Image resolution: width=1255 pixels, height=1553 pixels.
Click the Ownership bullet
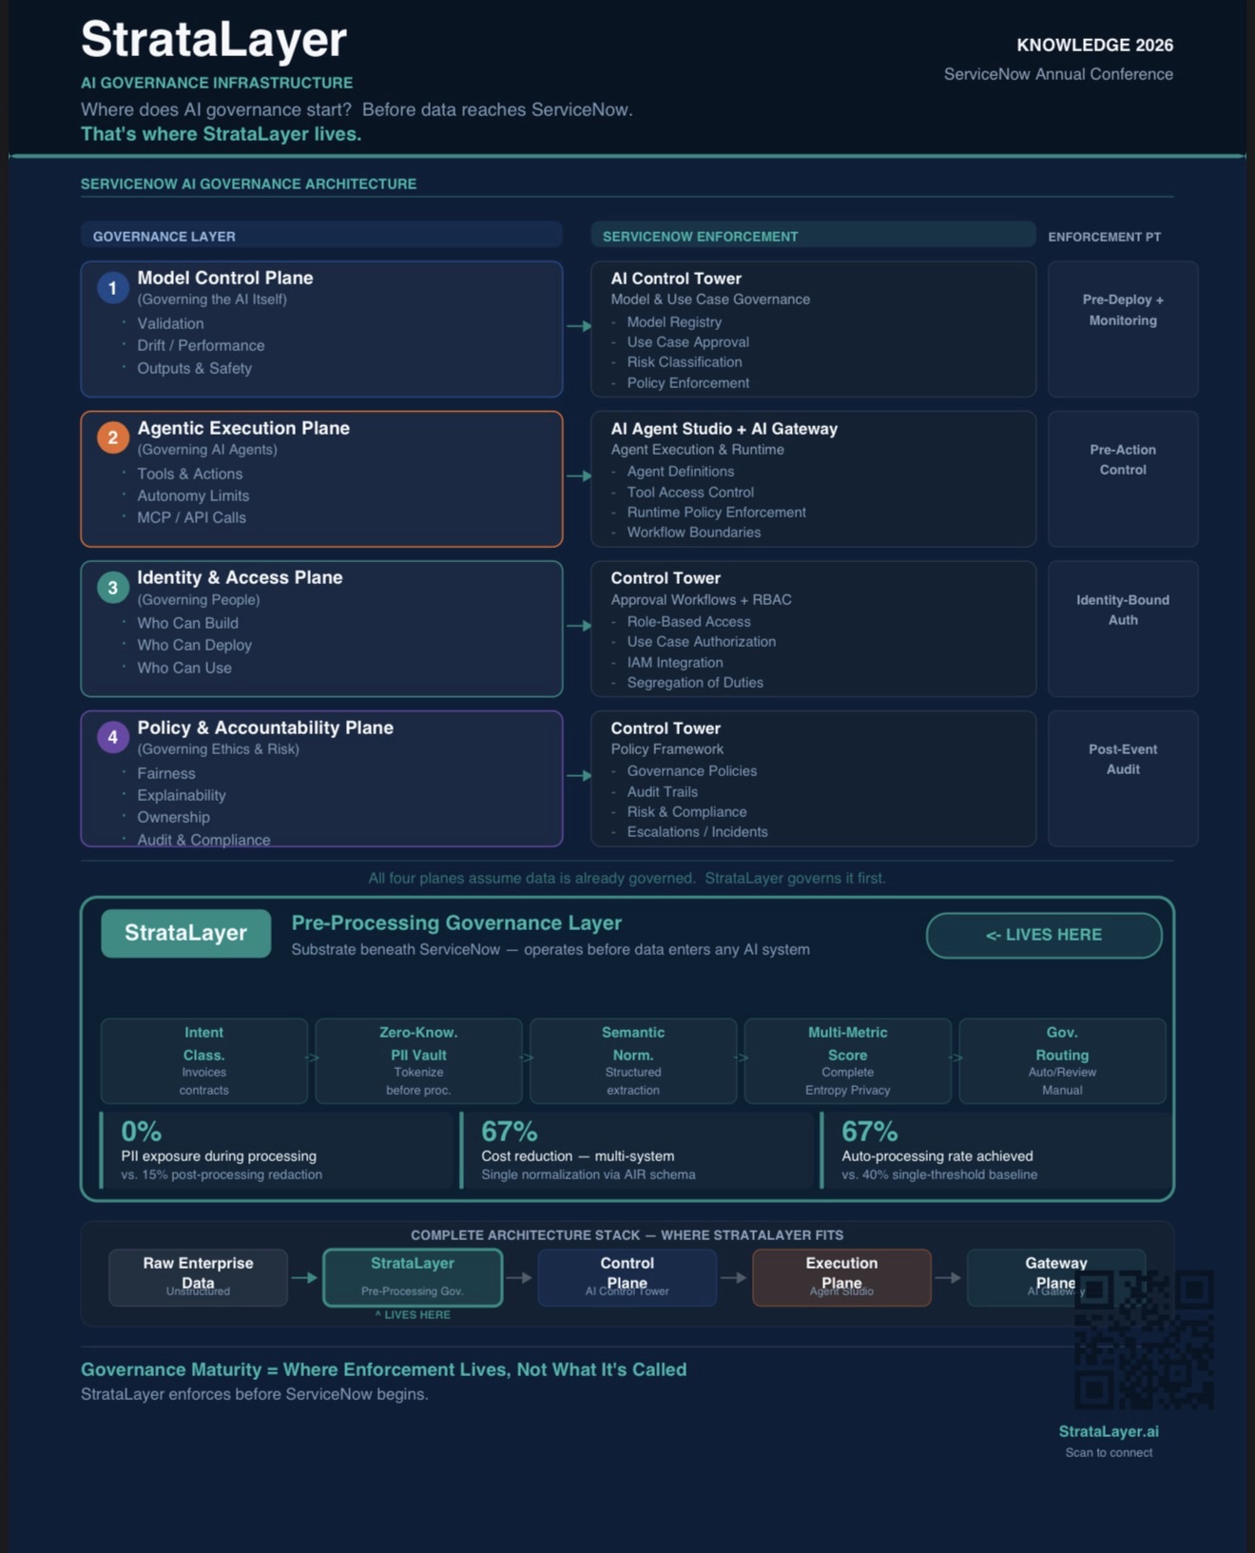(x=173, y=817)
